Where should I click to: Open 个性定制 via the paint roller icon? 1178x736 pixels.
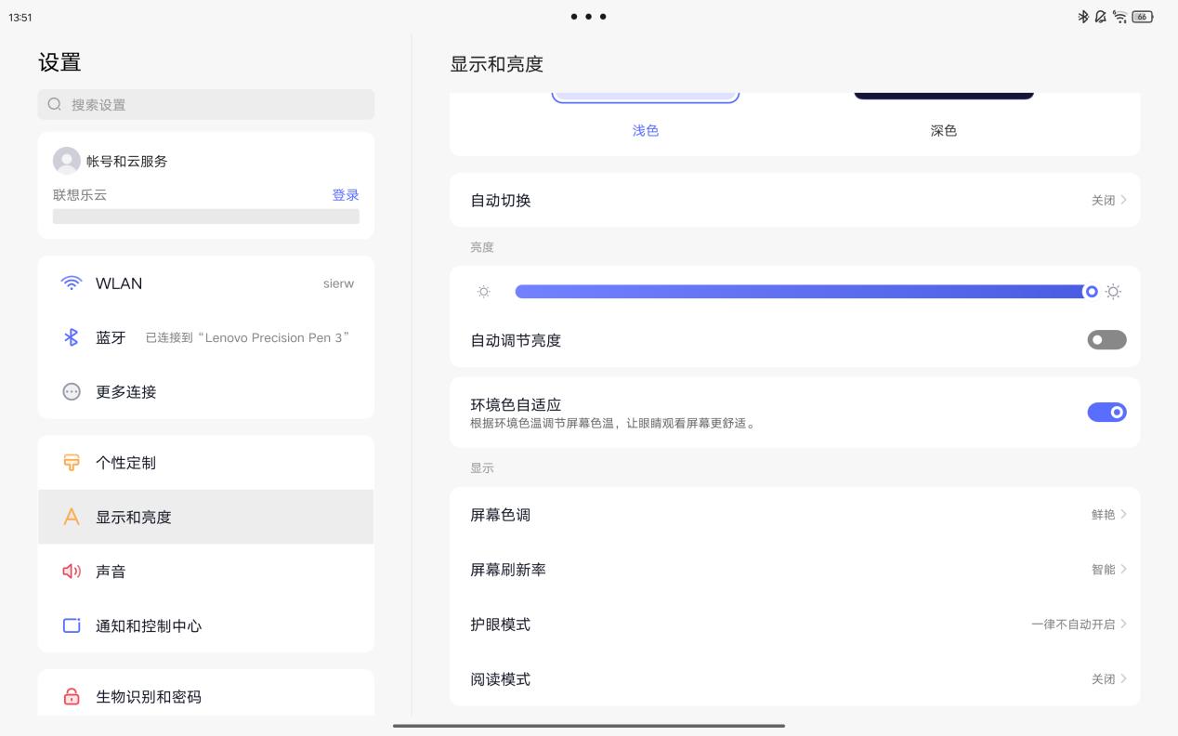(x=72, y=462)
